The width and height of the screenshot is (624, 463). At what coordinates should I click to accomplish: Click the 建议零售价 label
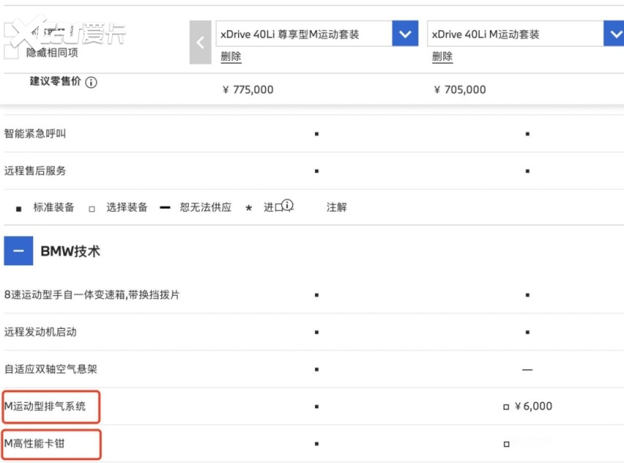56,81
